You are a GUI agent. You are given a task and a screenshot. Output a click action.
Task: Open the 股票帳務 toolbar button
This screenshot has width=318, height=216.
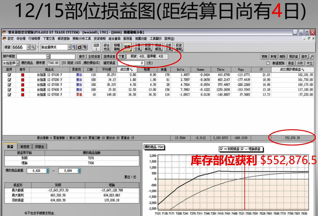148,47
